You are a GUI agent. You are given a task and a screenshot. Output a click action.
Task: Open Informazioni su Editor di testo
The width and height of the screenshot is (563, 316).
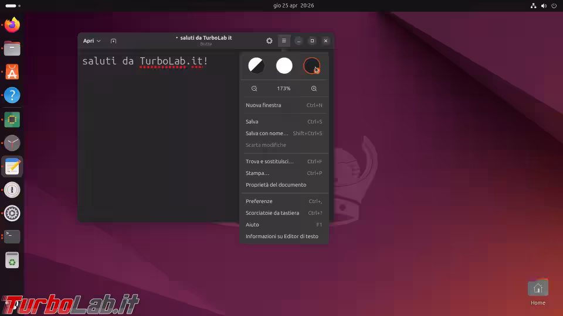[x=284, y=236]
